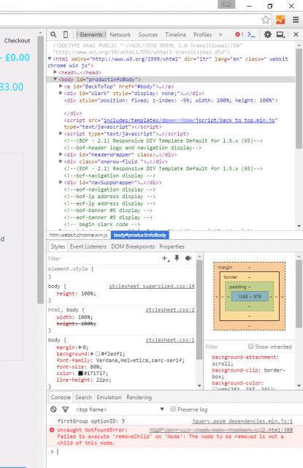Enable the Preserve log checkbox

(172, 409)
